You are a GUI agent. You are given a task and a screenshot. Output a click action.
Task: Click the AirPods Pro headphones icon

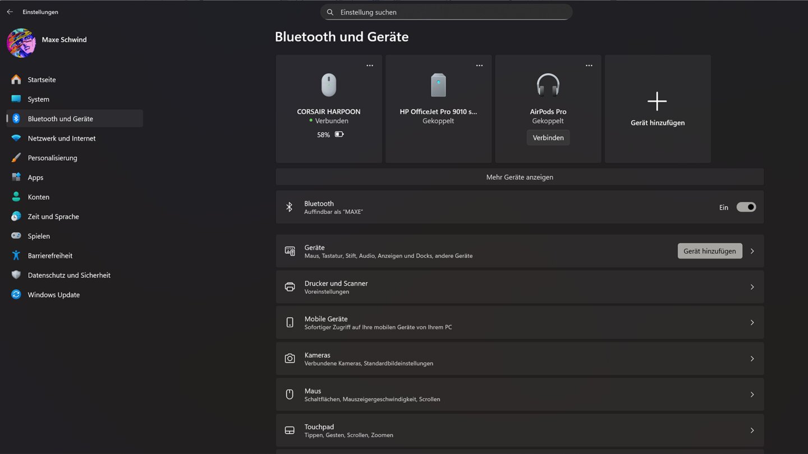[x=548, y=86]
